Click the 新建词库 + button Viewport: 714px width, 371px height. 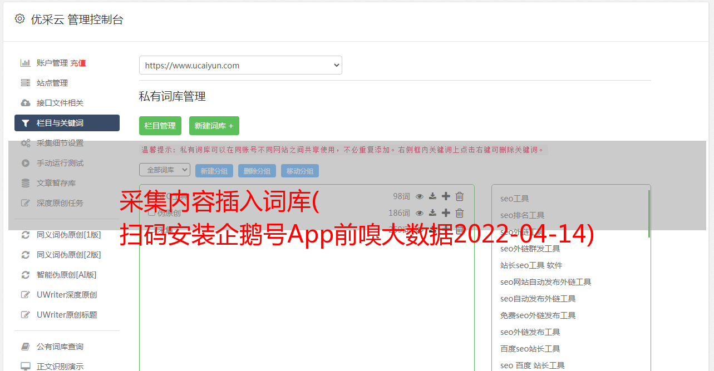tap(214, 126)
